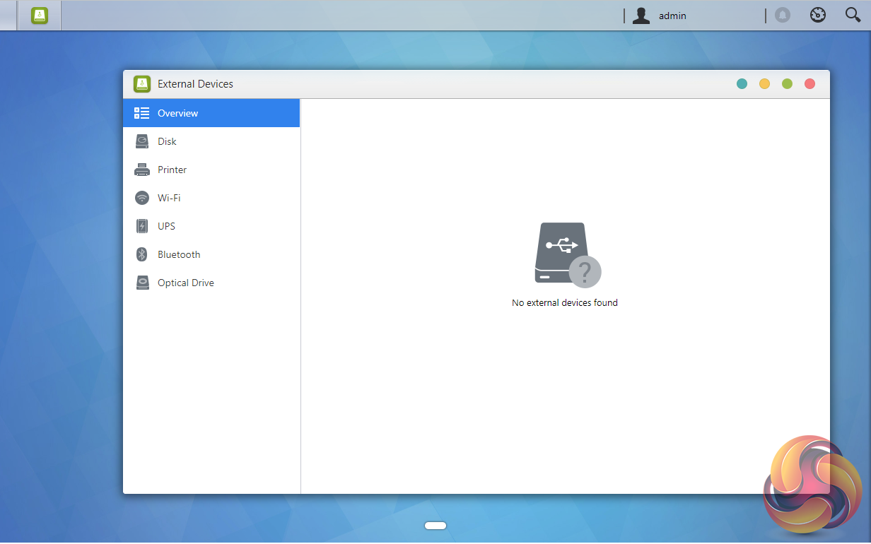Click the desktop page indicator at the bottom
The height and width of the screenshot is (544, 871).
(x=435, y=526)
